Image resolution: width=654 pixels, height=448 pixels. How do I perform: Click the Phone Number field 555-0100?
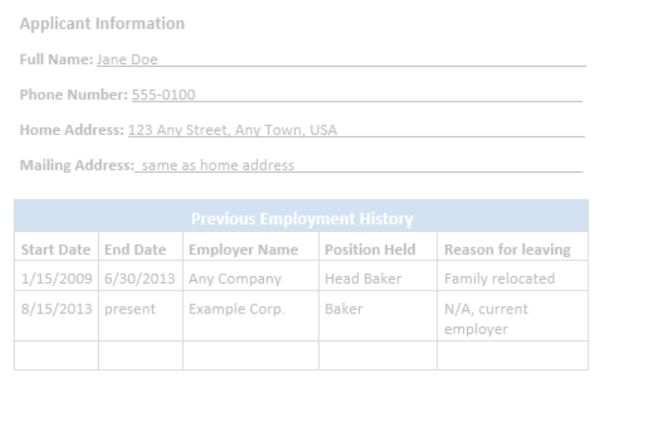tap(357, 95)
